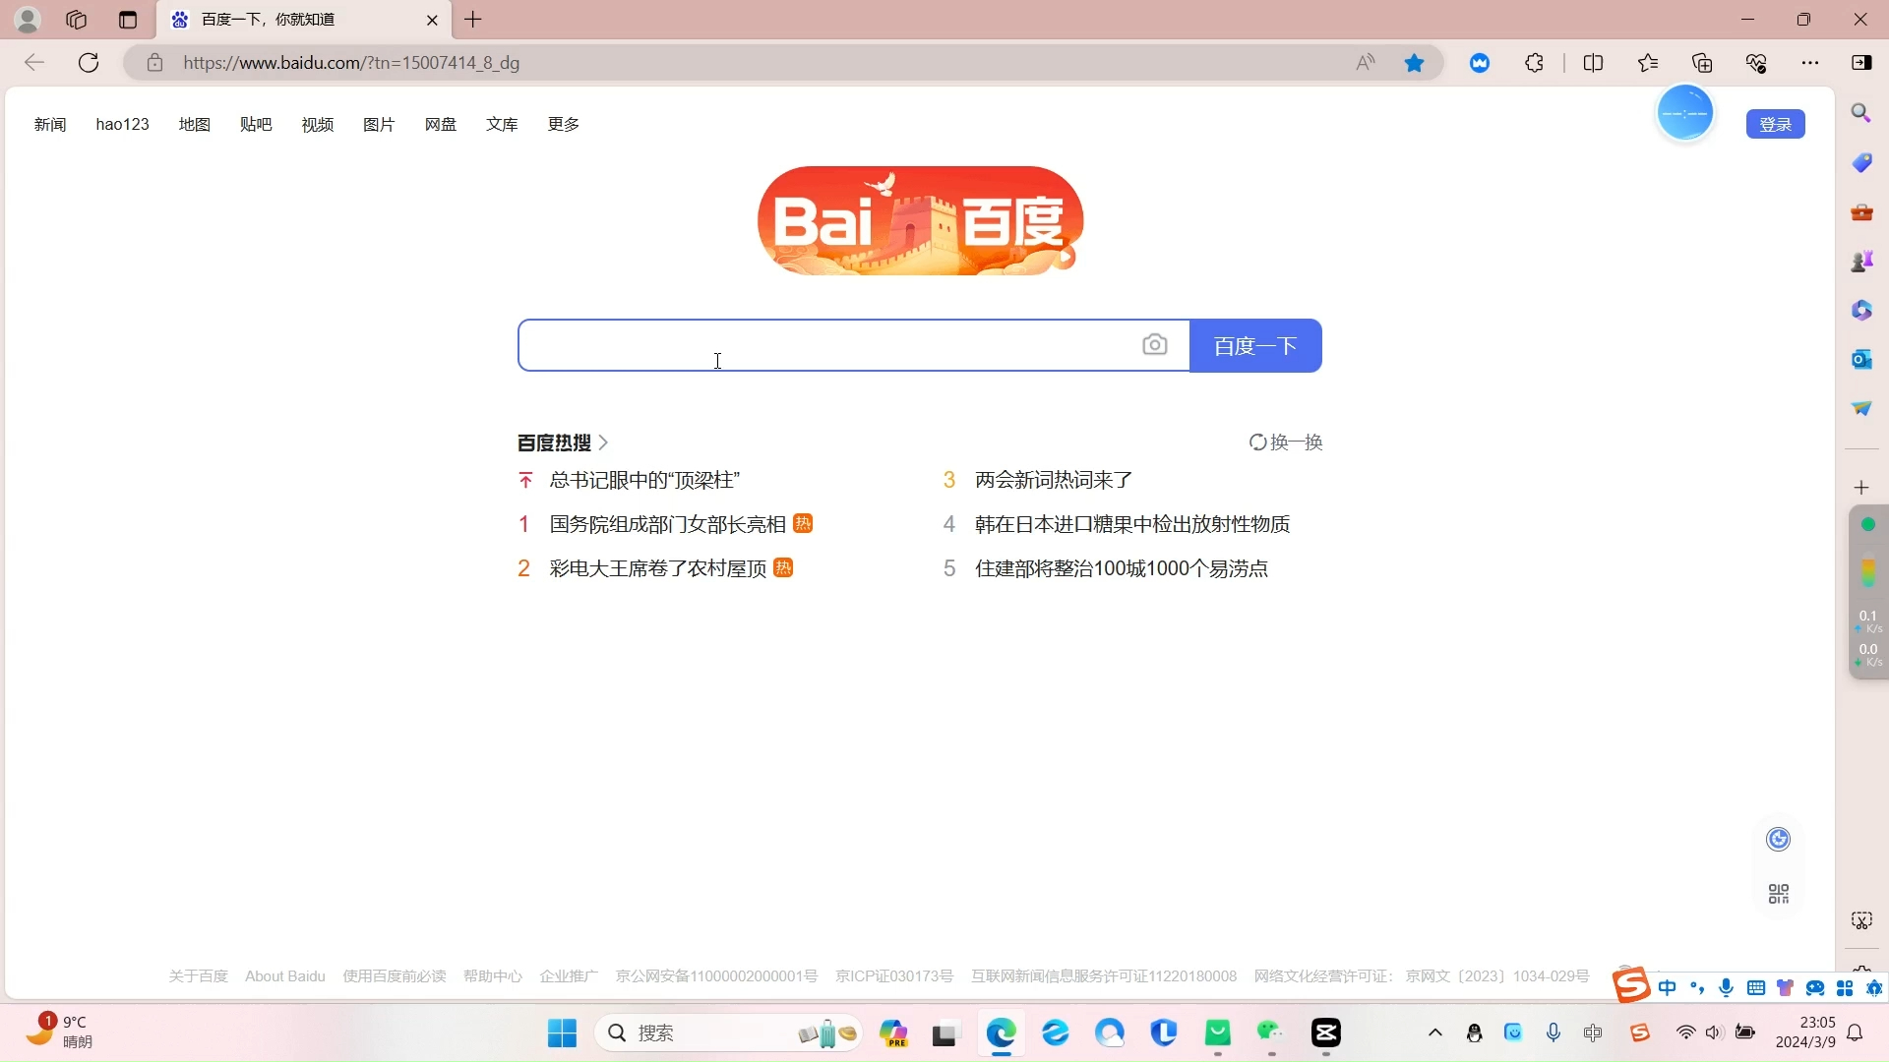This screenshot has width=1889, height=1062.
Task: Toggle Split screen view
Action: coord(1594,63)
